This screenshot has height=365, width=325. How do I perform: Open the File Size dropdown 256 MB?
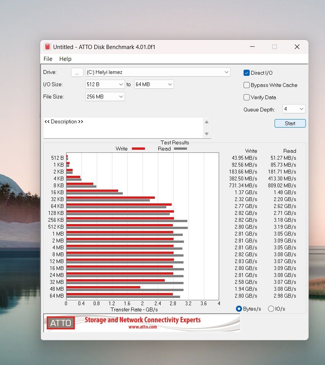tap(105, 97)
